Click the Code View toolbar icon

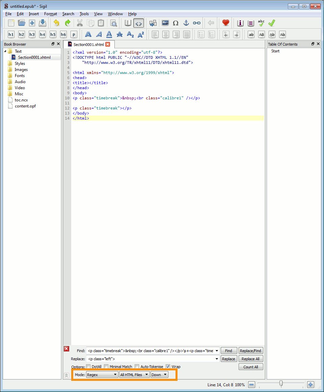point(138,23)
